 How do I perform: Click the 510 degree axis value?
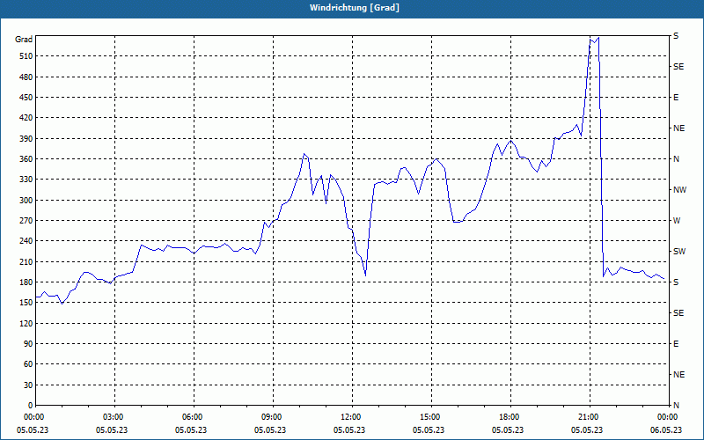coord(26,56)
